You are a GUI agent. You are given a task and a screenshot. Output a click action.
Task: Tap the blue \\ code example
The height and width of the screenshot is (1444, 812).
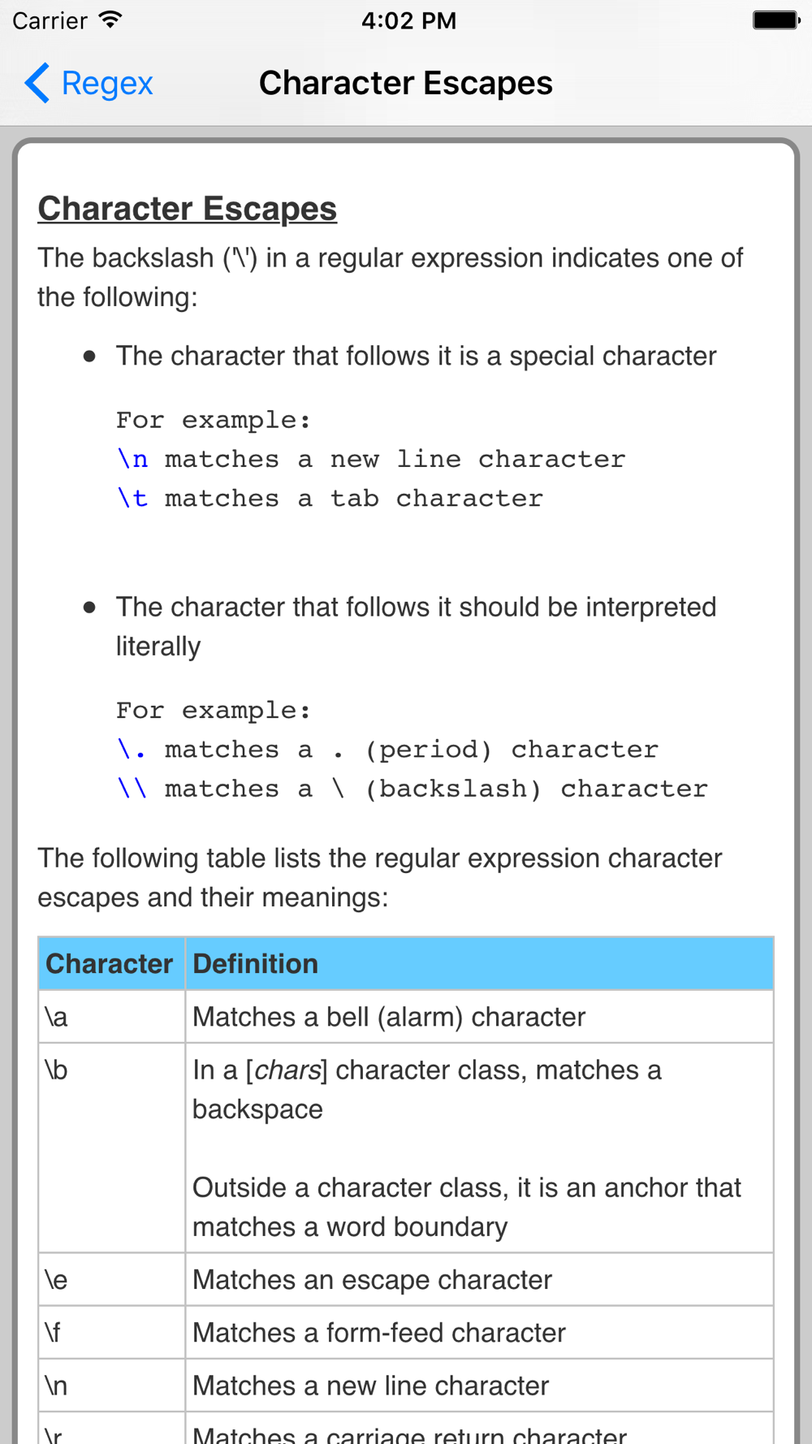132,788
